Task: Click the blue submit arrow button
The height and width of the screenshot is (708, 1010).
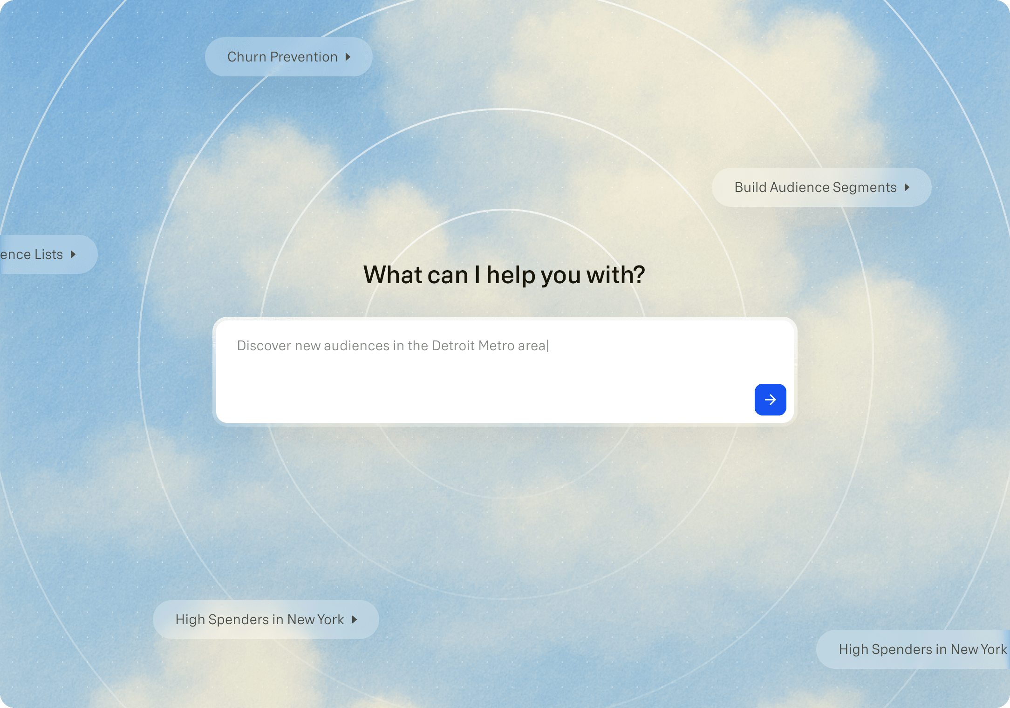Action: (x=770, y=400)
